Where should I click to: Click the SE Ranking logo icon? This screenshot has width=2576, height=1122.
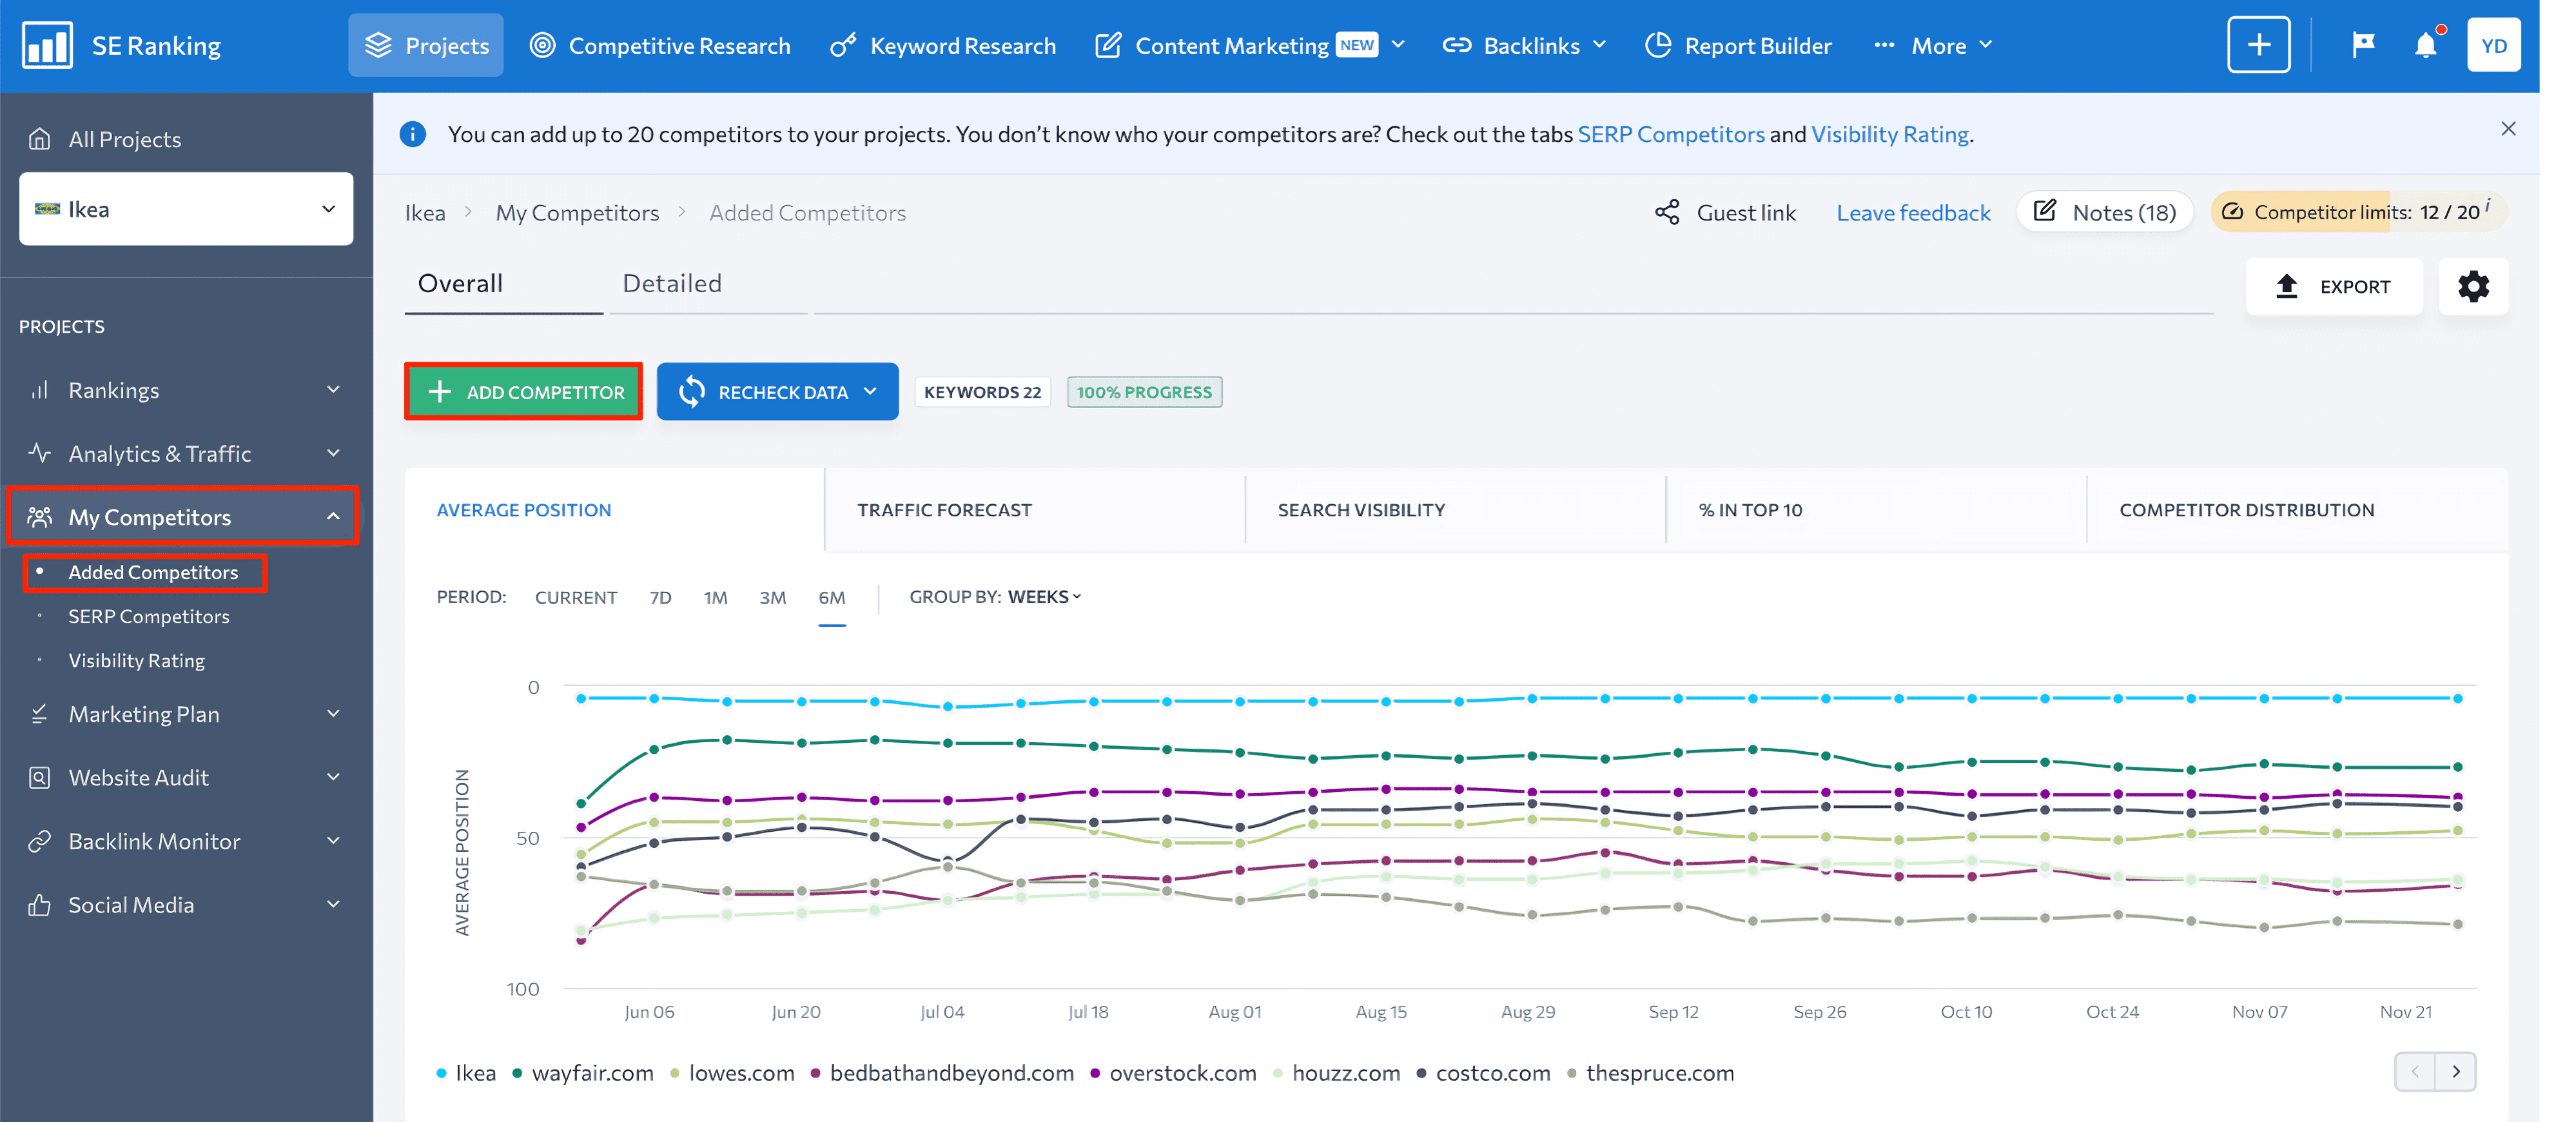(x=46, y=45)
